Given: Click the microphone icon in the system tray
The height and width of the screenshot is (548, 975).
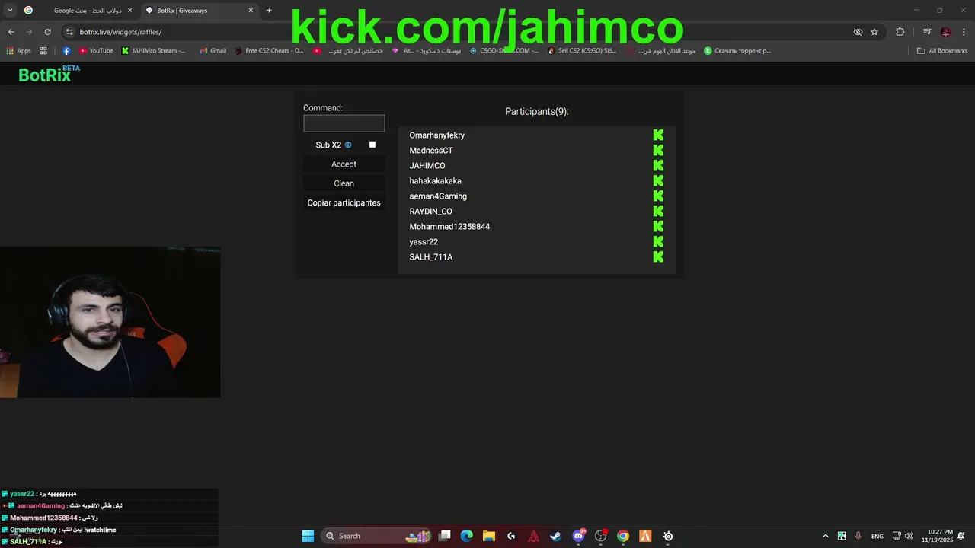Looking at the screenshot, I should [x=858, y=536].
